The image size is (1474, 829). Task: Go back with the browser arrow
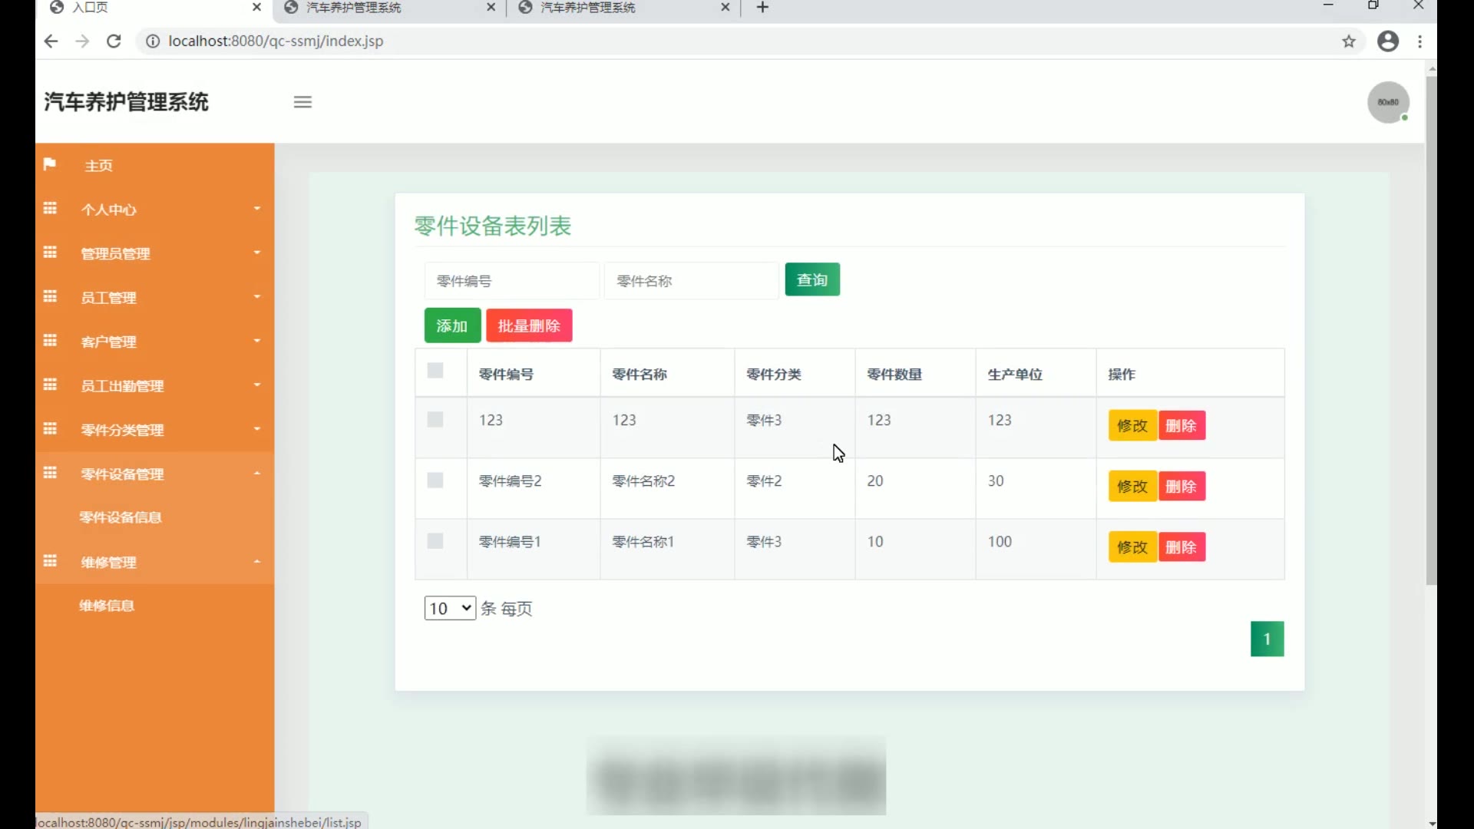51,41
